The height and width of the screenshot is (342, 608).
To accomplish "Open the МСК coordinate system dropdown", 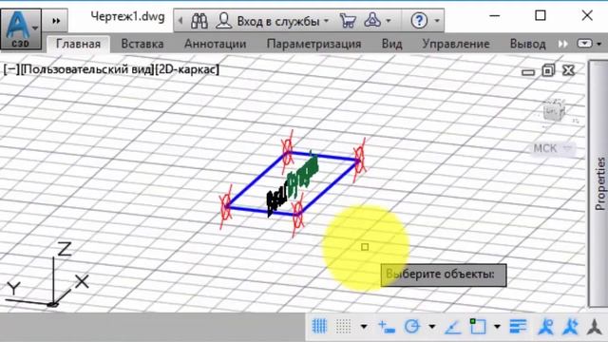I will tap(553, 148).
